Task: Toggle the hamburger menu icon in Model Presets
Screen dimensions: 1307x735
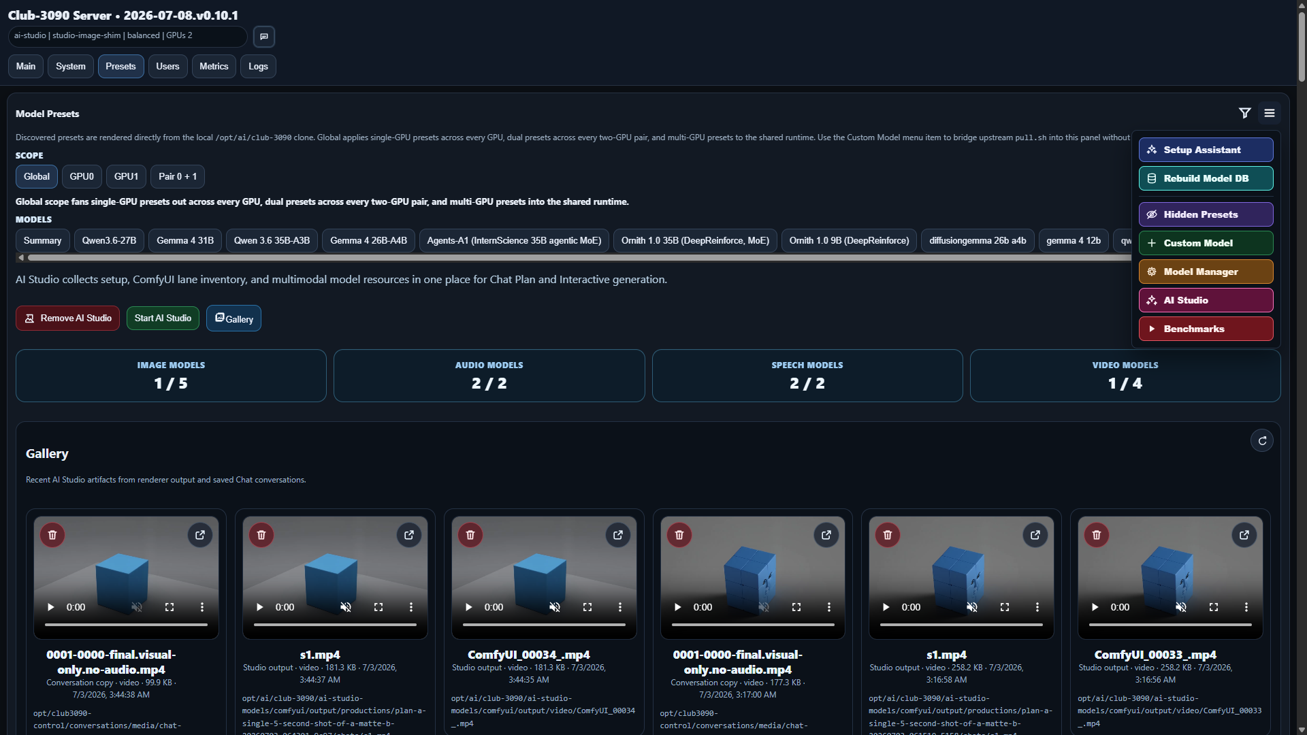Action: pos(1270,113)
